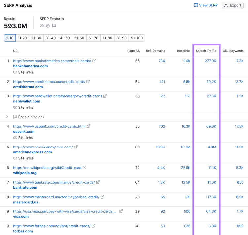Image resolution: width=248 pixels, height=235 pixels.
Task: Switch to the 81-90 results range
Action: (121, 38)
